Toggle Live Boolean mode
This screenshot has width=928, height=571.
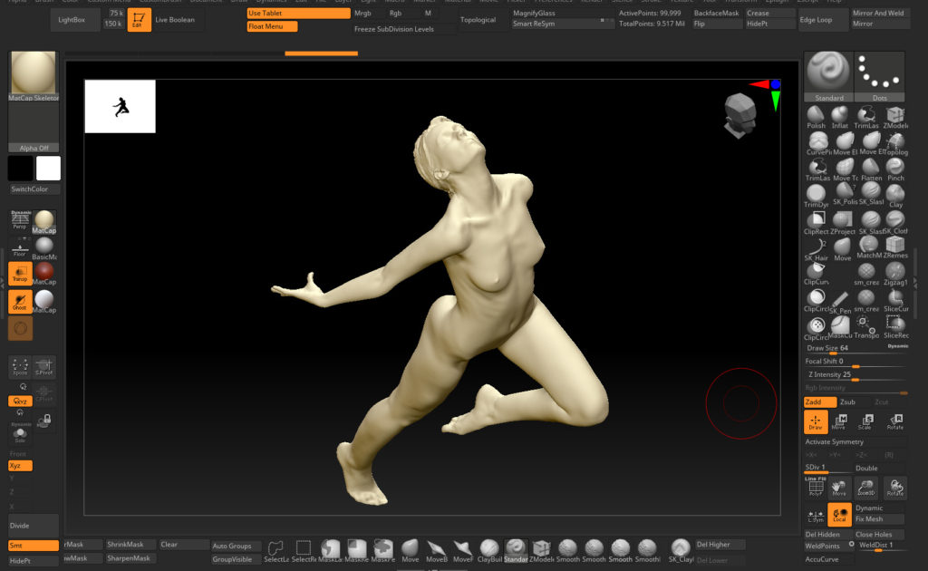point(174,19)
